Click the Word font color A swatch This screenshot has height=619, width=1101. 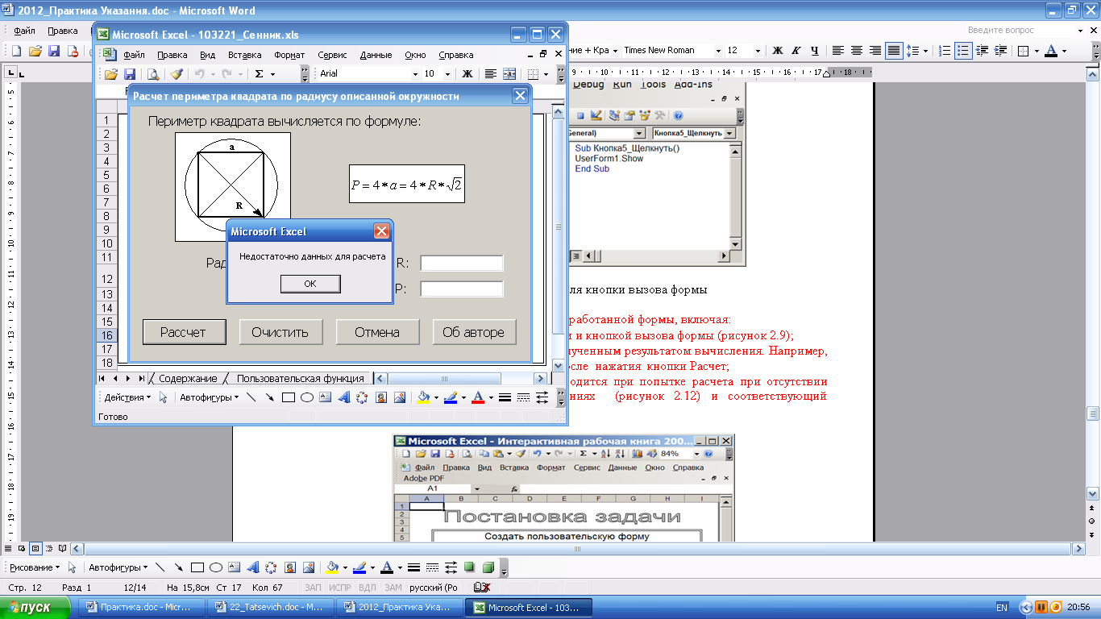pyautogui.click(x=1051, y=50)
